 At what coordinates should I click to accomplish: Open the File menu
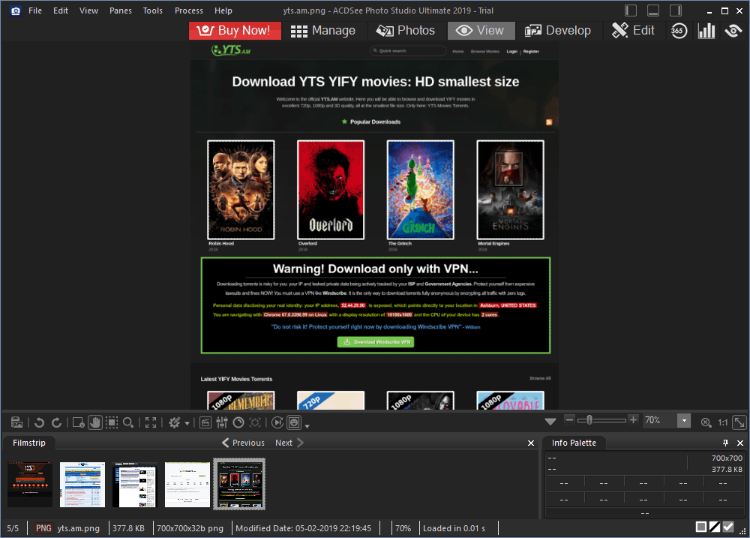pos(35,11)
